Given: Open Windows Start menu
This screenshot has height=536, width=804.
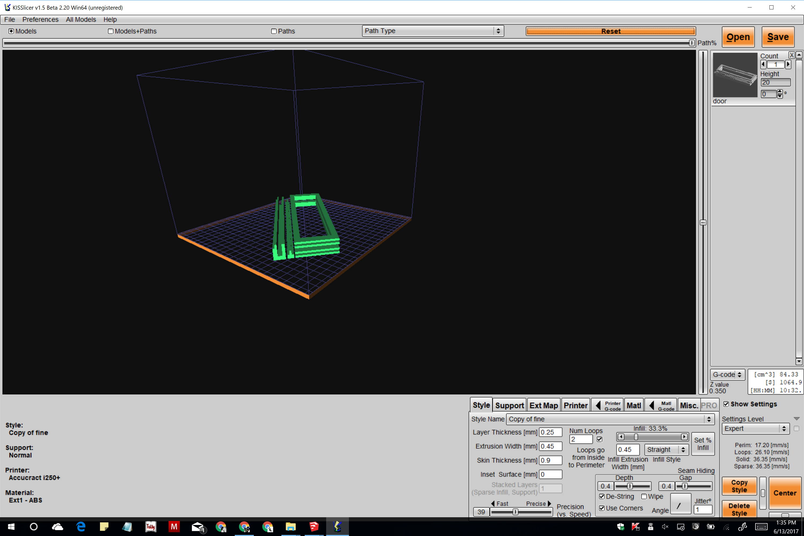Looking at the screenshot, I should 11,527.
